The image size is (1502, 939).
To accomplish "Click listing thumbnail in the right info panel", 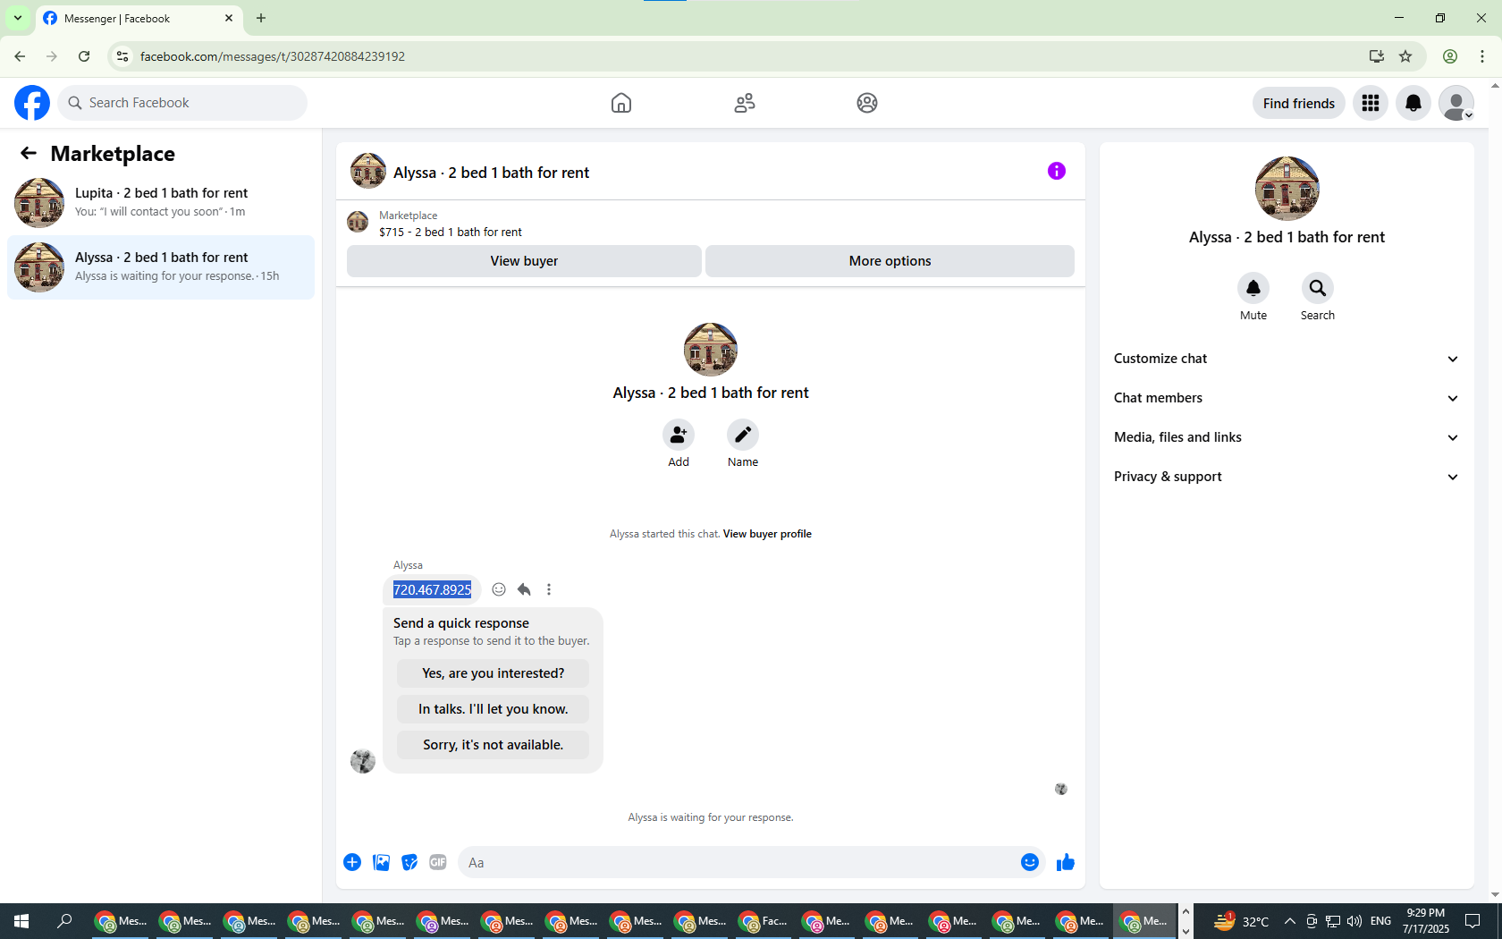I will click(x=1287, y=189).
